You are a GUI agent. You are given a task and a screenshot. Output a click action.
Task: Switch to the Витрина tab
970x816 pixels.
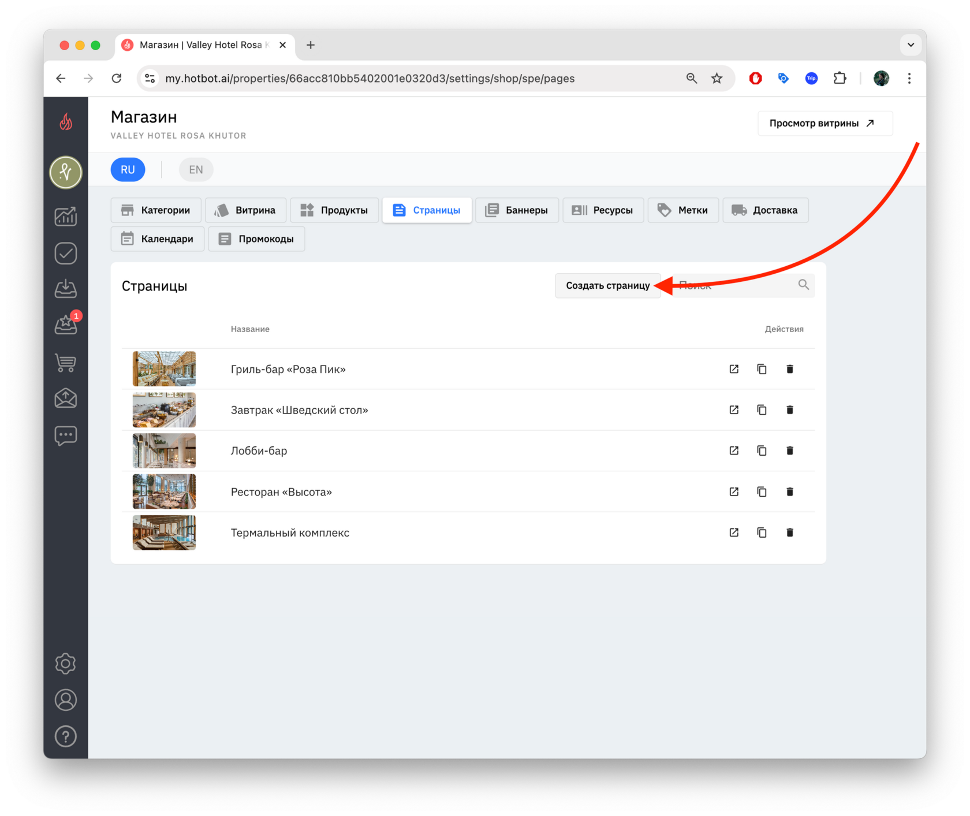click(x=245, y=210)
